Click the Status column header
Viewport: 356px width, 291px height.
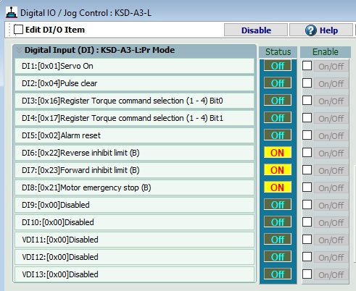(278, 52)
